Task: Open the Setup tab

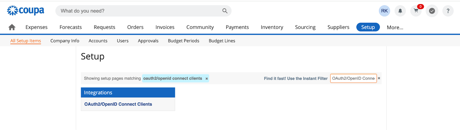Action: (368, 27)
